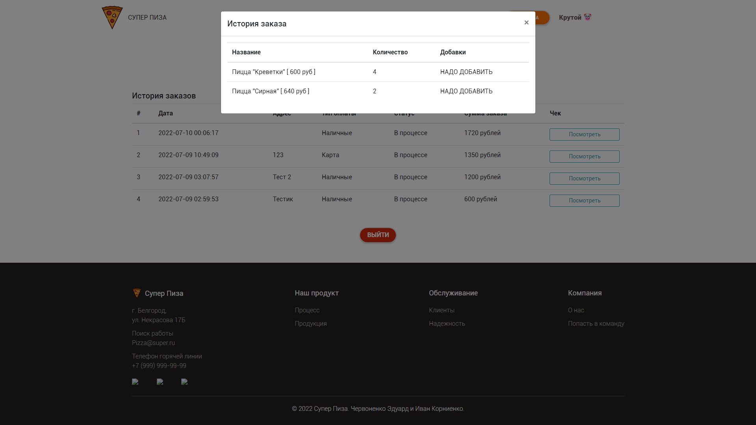Click "Посмотреть" for the 600 рублей order
Screen dimensions: 756x425
584,200
